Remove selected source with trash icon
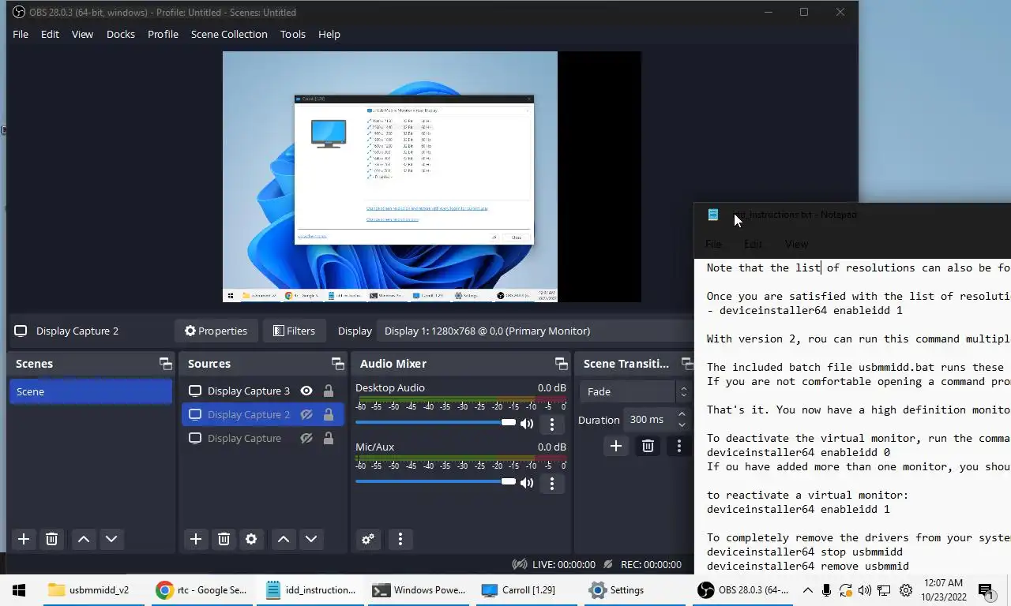 (x=224, y=539)
